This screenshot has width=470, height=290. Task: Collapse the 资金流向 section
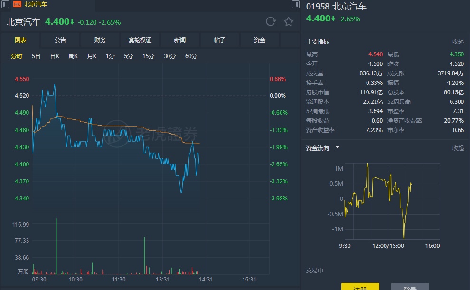coord(458,148)
